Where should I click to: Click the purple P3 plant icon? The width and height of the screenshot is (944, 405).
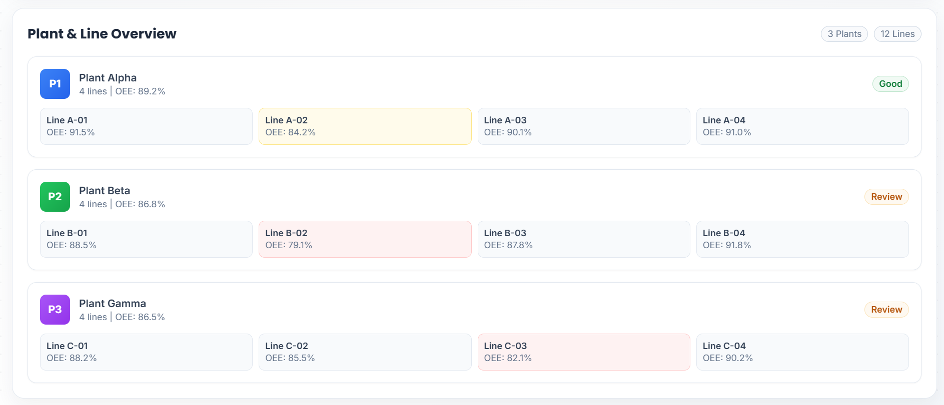[55, 310]
